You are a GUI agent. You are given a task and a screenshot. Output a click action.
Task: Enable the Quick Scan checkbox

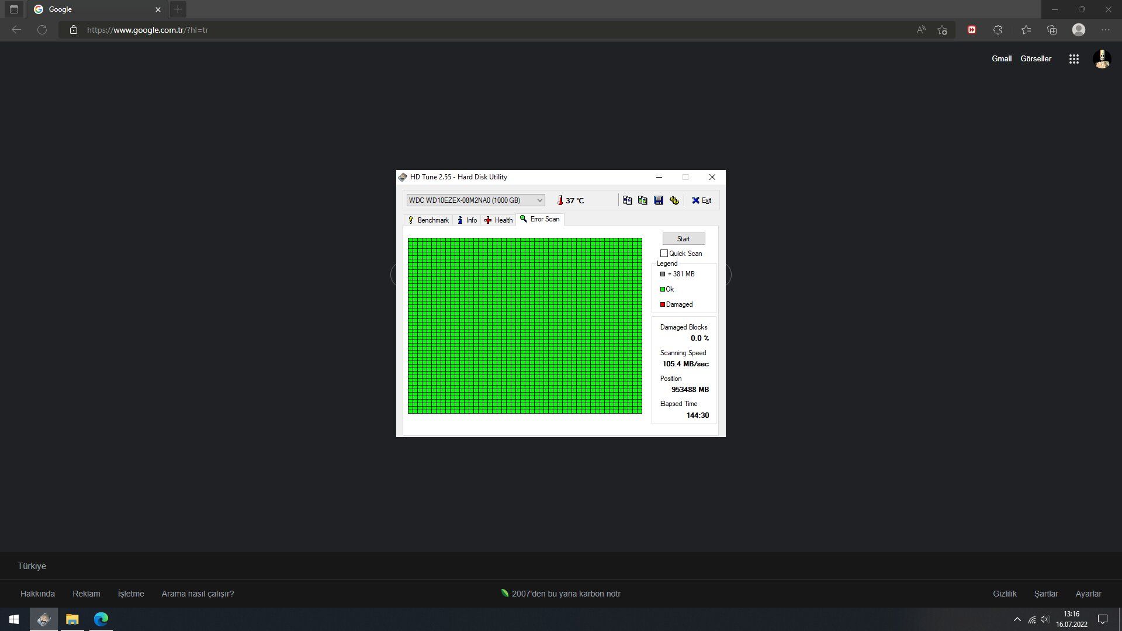pos(664,254)
